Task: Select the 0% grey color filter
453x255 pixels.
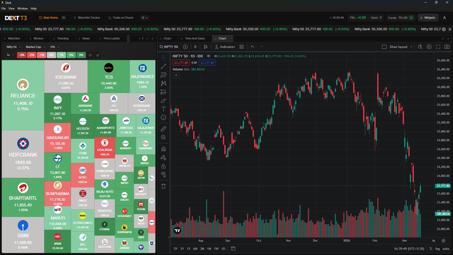Action: 51,55
